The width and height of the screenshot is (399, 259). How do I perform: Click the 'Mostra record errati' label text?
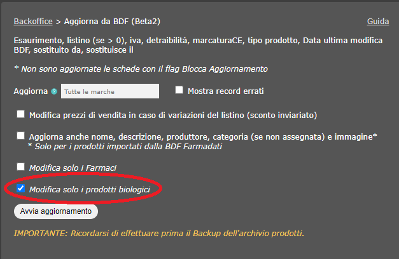(225, 91)
